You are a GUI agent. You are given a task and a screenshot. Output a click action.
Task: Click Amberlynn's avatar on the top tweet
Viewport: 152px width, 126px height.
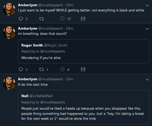click(x=9, y=9)
